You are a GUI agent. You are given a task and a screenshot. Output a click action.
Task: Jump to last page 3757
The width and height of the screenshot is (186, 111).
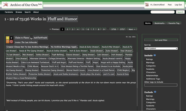(x=122, y=29)
